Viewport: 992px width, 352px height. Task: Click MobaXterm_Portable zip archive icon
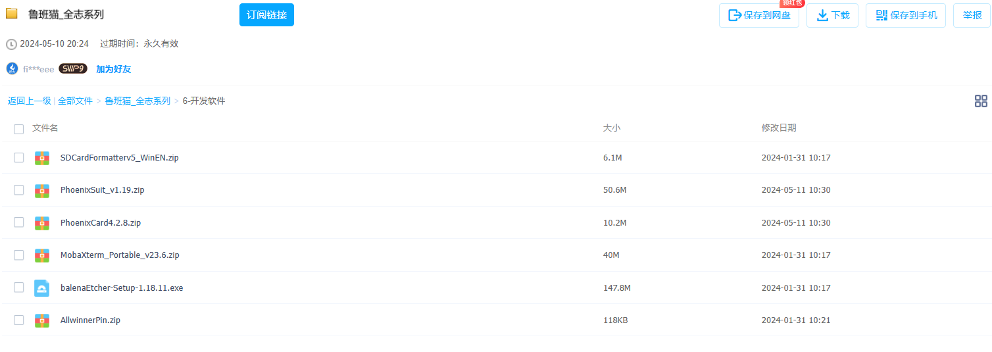(42, 255)
